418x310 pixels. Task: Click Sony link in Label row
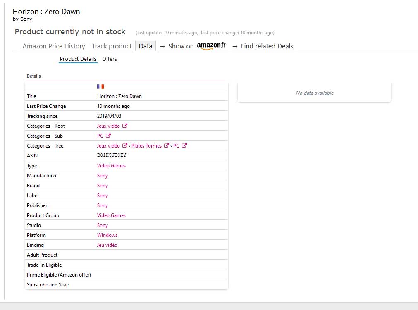tap(103, 196)
